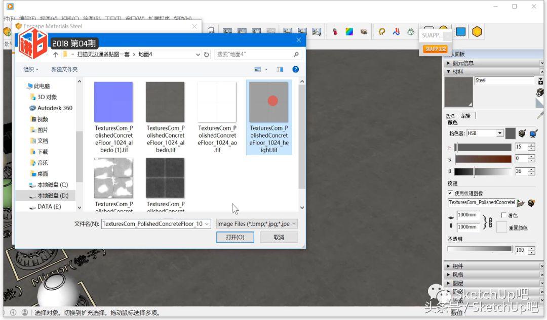Select the PolishedConcreteFloor albedo (1).tif thumbnail
Screen dimensions: 547x320
113,102
